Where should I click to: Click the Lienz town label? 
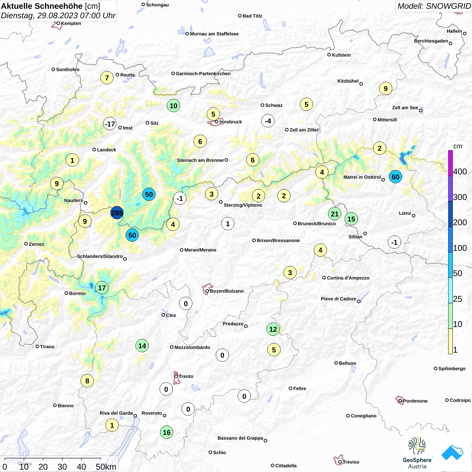(405, 213)
